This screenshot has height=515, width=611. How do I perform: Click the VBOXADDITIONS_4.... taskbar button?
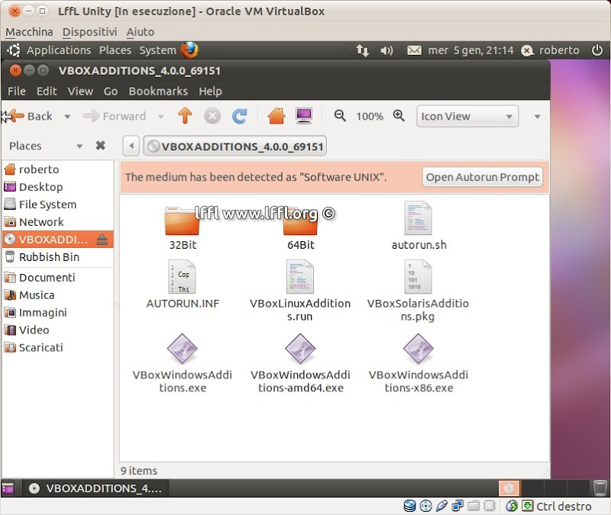tap(96, 488)
